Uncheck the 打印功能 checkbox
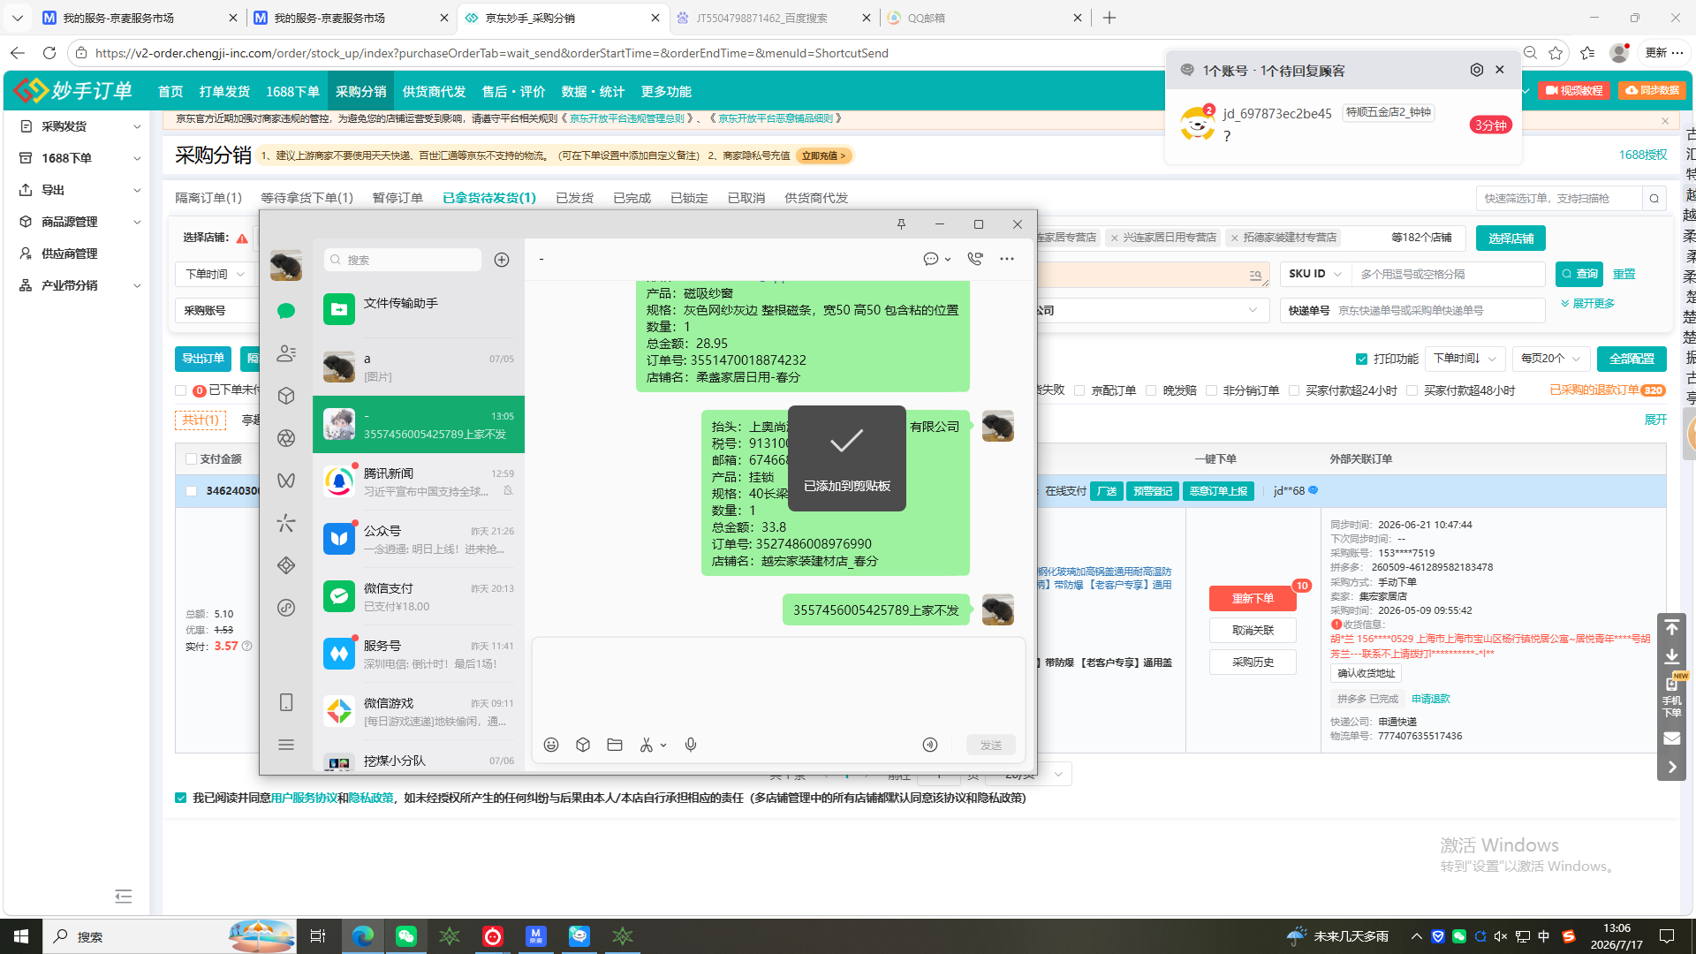The image size is (1696, 954). 1362,359
